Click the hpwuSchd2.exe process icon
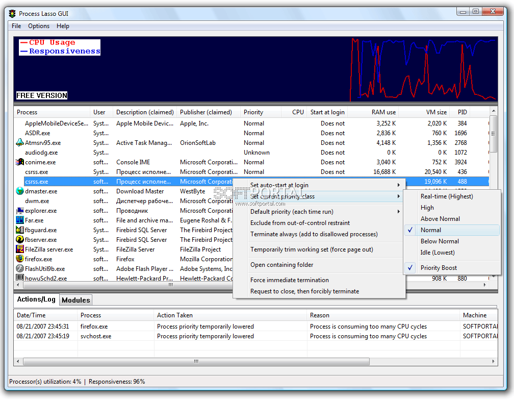514x400 pixels. click(x=20, y=278)
